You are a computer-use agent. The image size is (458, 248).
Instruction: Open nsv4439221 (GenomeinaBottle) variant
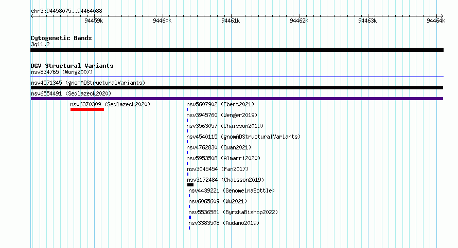[x=232, y=190]
